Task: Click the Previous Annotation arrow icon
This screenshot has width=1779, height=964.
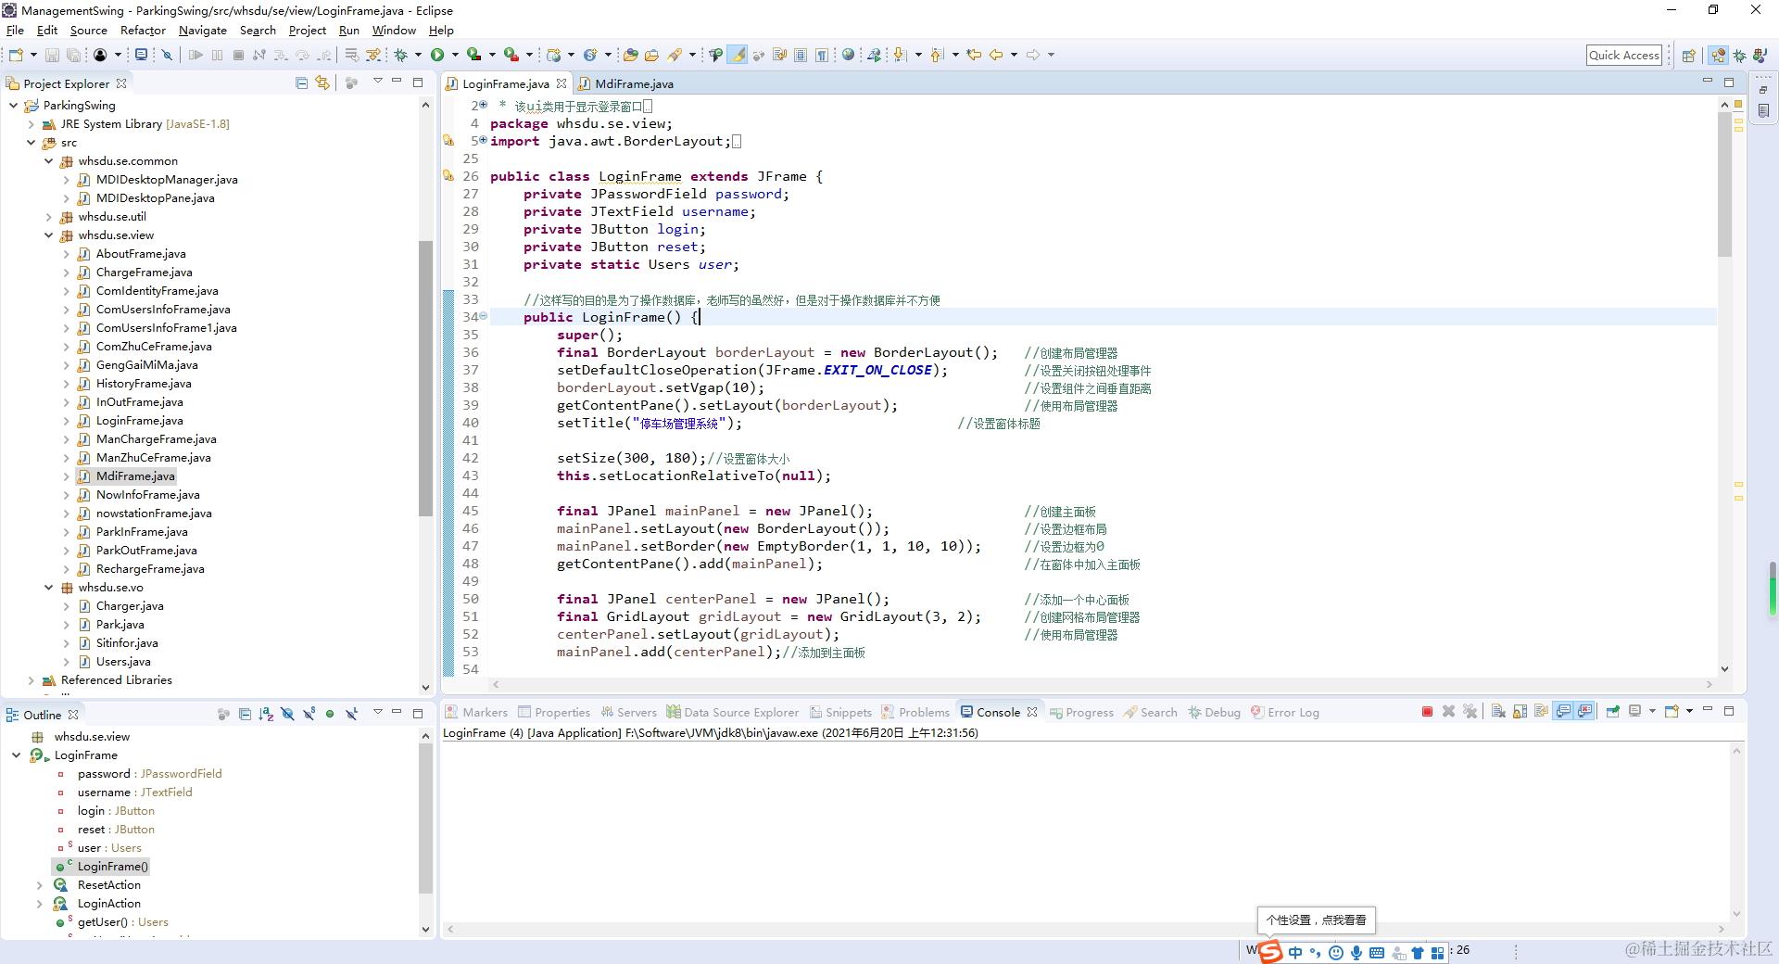Action: click(x=937, y=55)
